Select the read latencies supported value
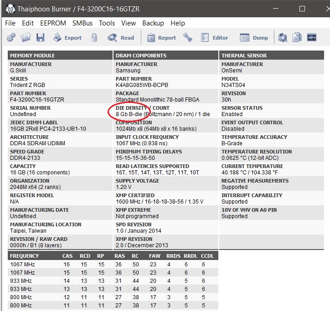Viewport: 330px width, 311px height. [157, 173]
